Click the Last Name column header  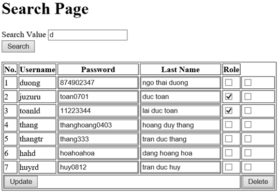[x=181, y=70]
